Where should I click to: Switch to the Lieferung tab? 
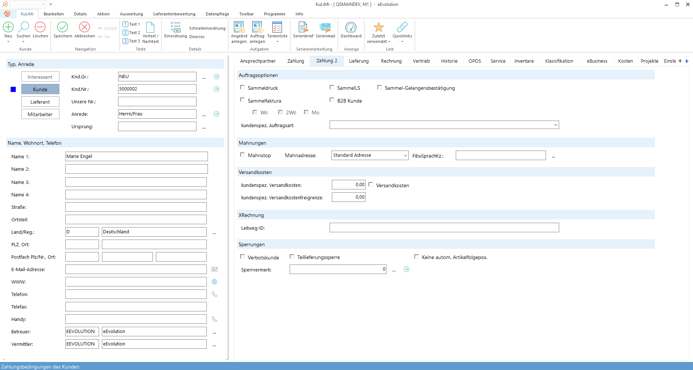pyautogui.click(x=359, y=61)
